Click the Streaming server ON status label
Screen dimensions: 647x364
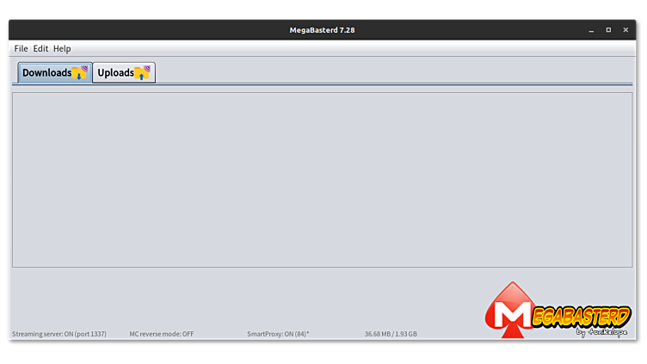pyautogui.click(x=59, y=334)
